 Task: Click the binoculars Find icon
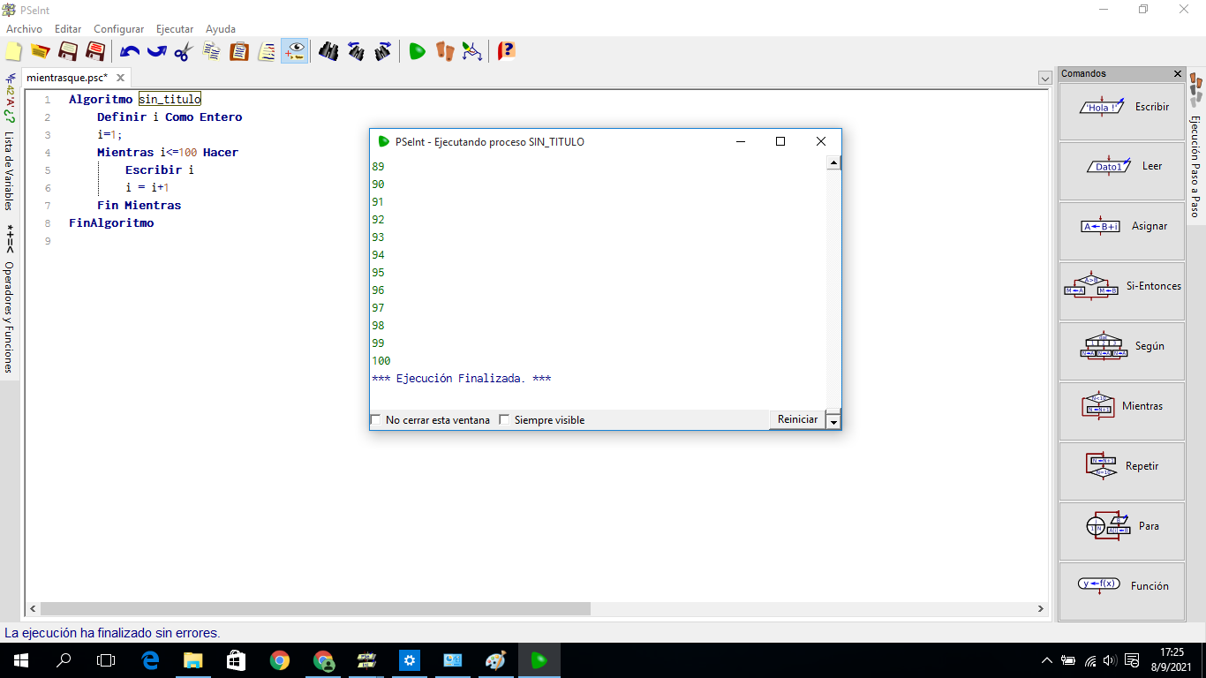[328, 51]
